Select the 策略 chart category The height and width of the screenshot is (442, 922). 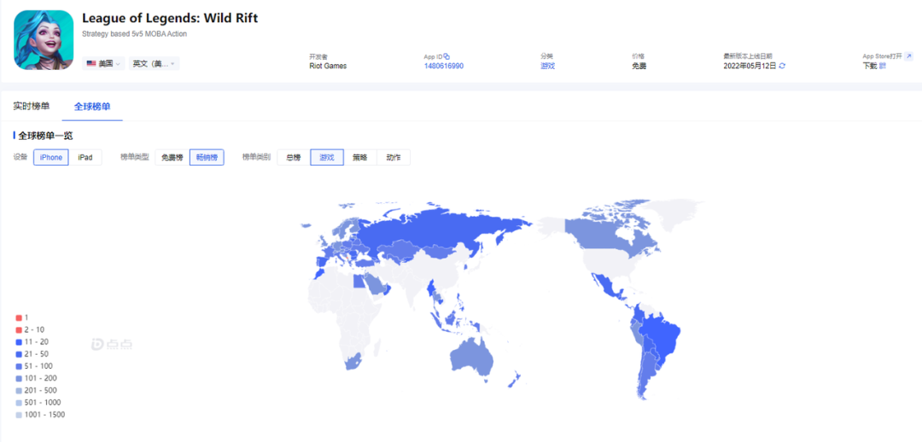pos(360,158)
